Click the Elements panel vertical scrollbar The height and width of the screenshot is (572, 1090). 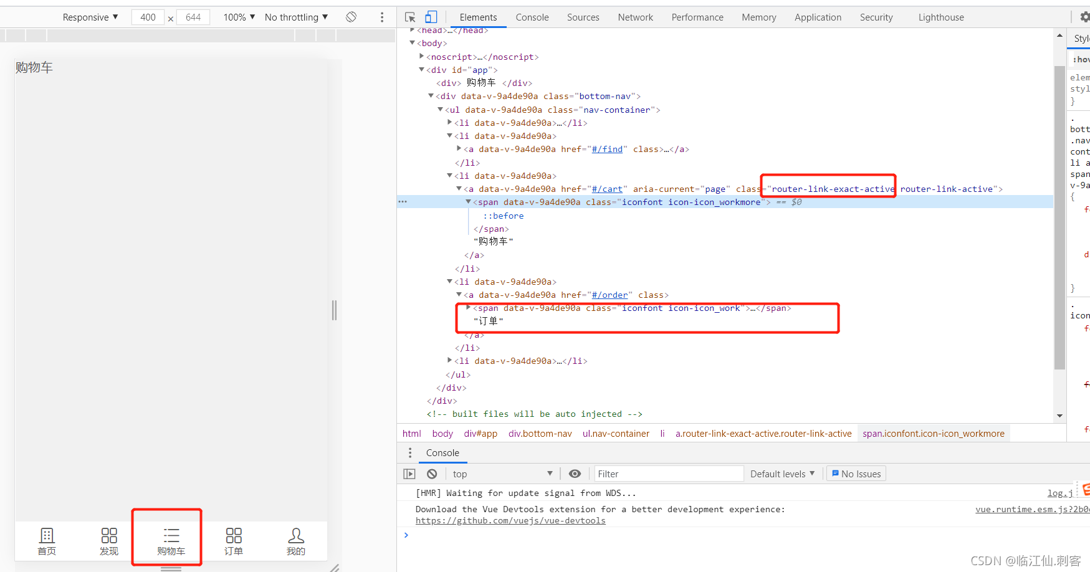pos(1059,217)
